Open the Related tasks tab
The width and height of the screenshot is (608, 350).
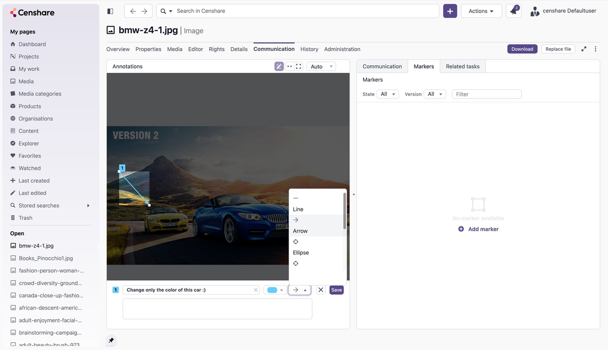pyautogui.click(x=463, y=66)
